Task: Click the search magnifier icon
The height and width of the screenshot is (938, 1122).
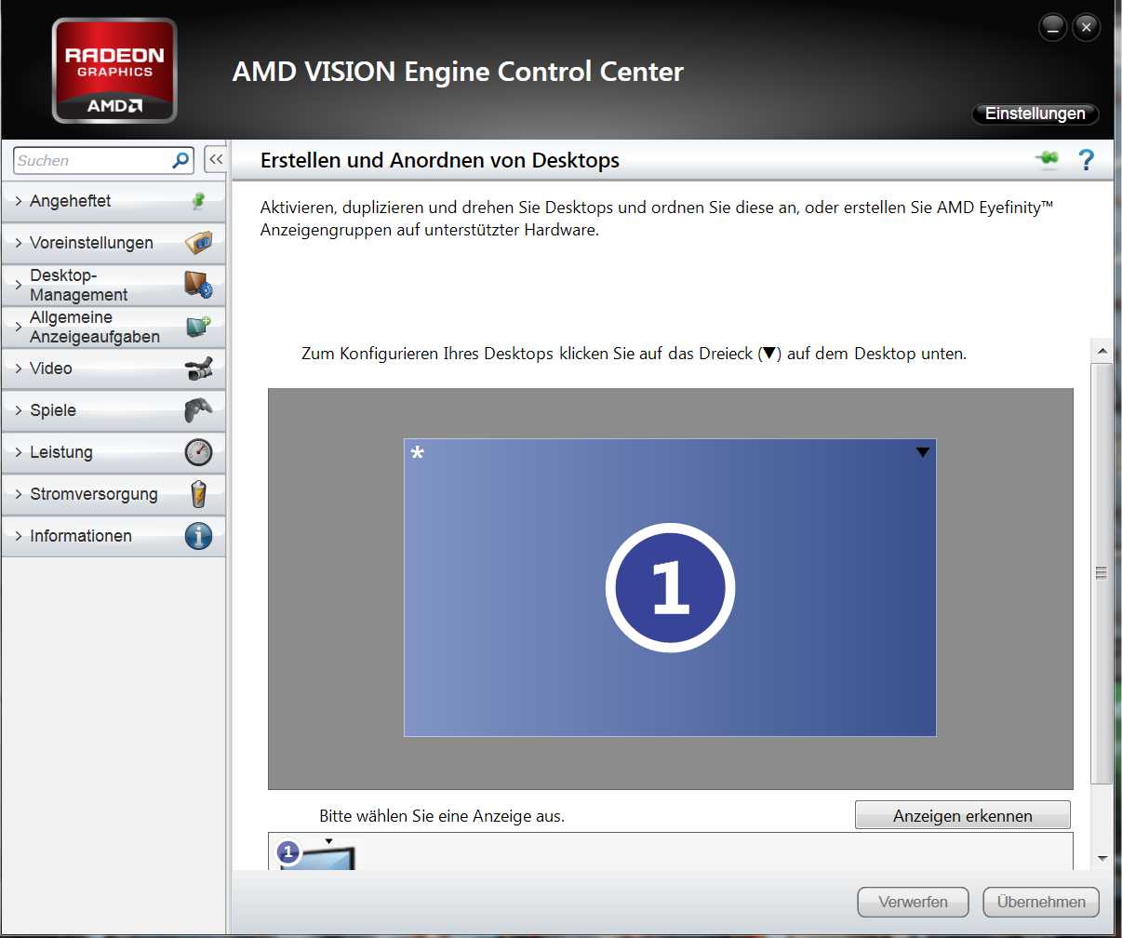Action: pyautogui.click(x=180, y=160)
